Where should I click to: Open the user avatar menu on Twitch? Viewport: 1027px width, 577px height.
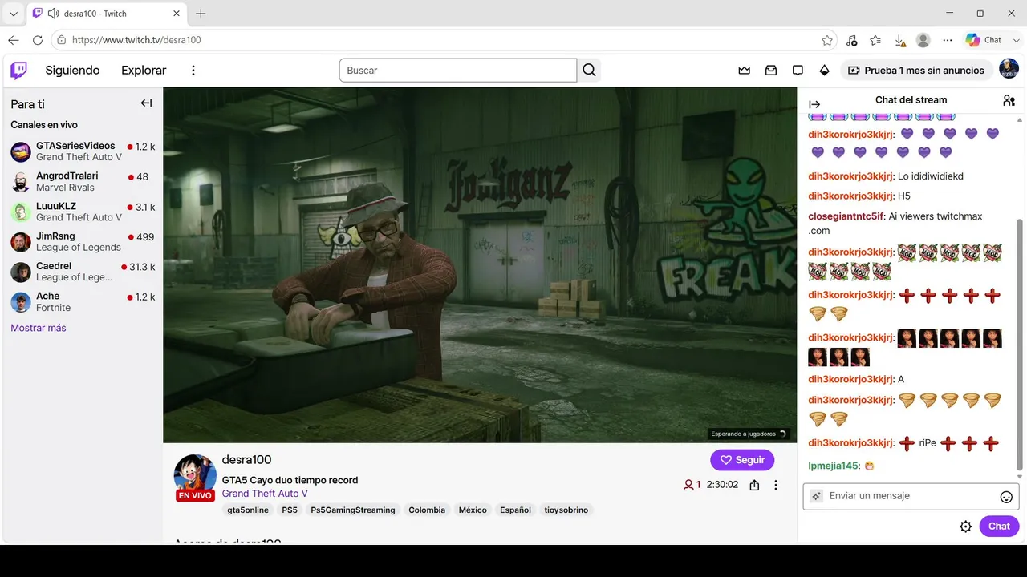pyautogui.click(x=1009, y=70)
